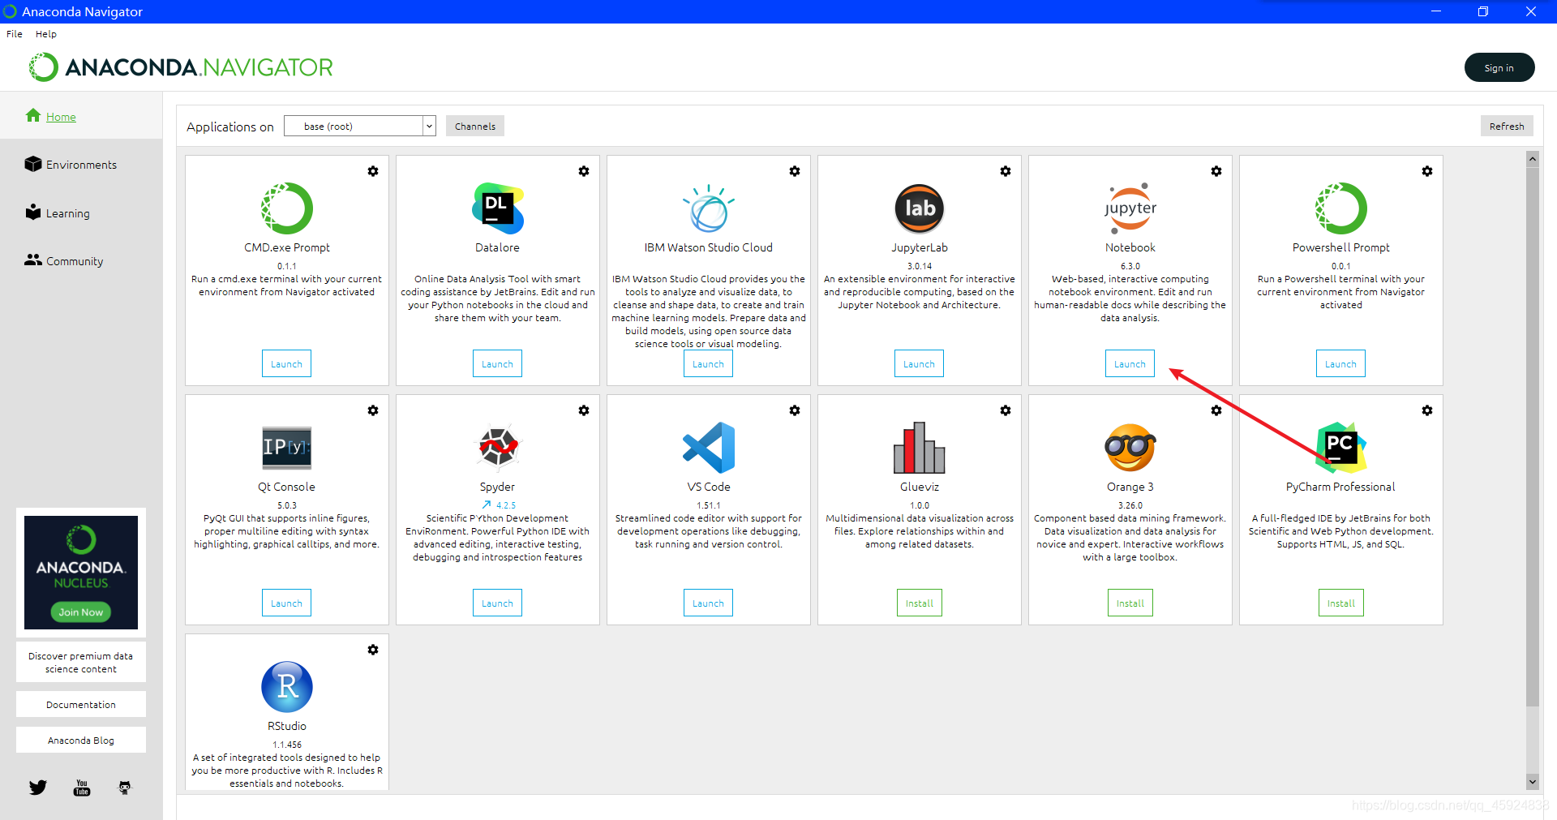Open Anaconda GitHub page icon
Screen dimensions: 1557x820
tap(125, 788)
